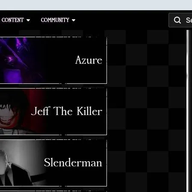Click the Azure purple thumbnail image
Image resolution: width=192 pixels, height=192 pixels.
tap(23, 60)
